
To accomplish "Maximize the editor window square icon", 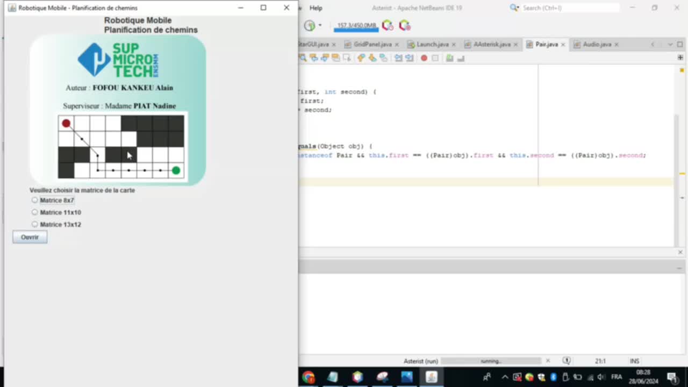I will [680, 45].
